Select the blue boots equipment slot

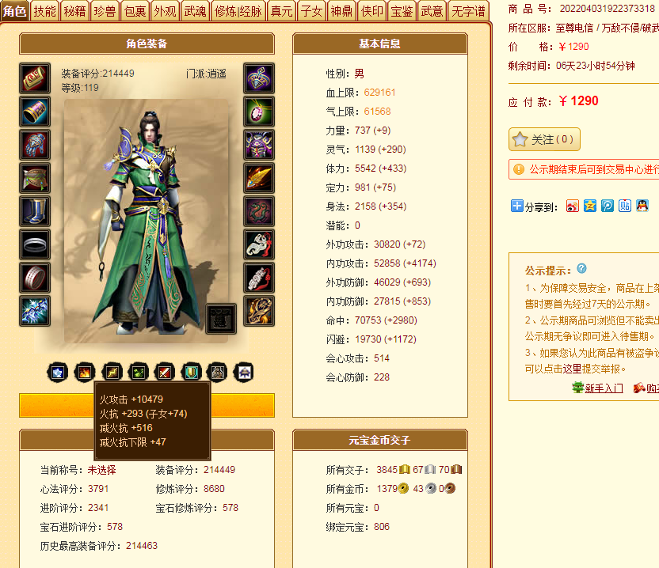click(35, 211)
